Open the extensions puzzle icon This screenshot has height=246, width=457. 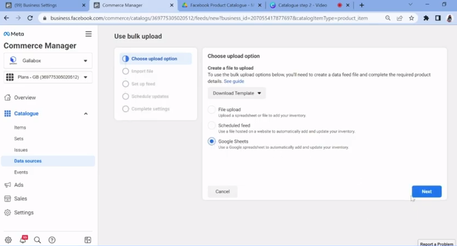click(426, 18)
